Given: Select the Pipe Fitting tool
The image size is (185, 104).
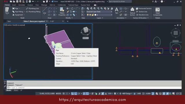Looking at the screenshot, I should (18, 12).
